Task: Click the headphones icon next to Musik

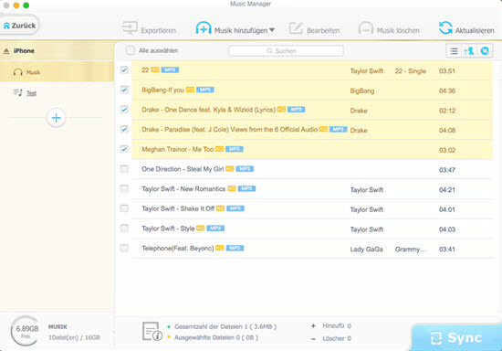Action: point(18,72)
